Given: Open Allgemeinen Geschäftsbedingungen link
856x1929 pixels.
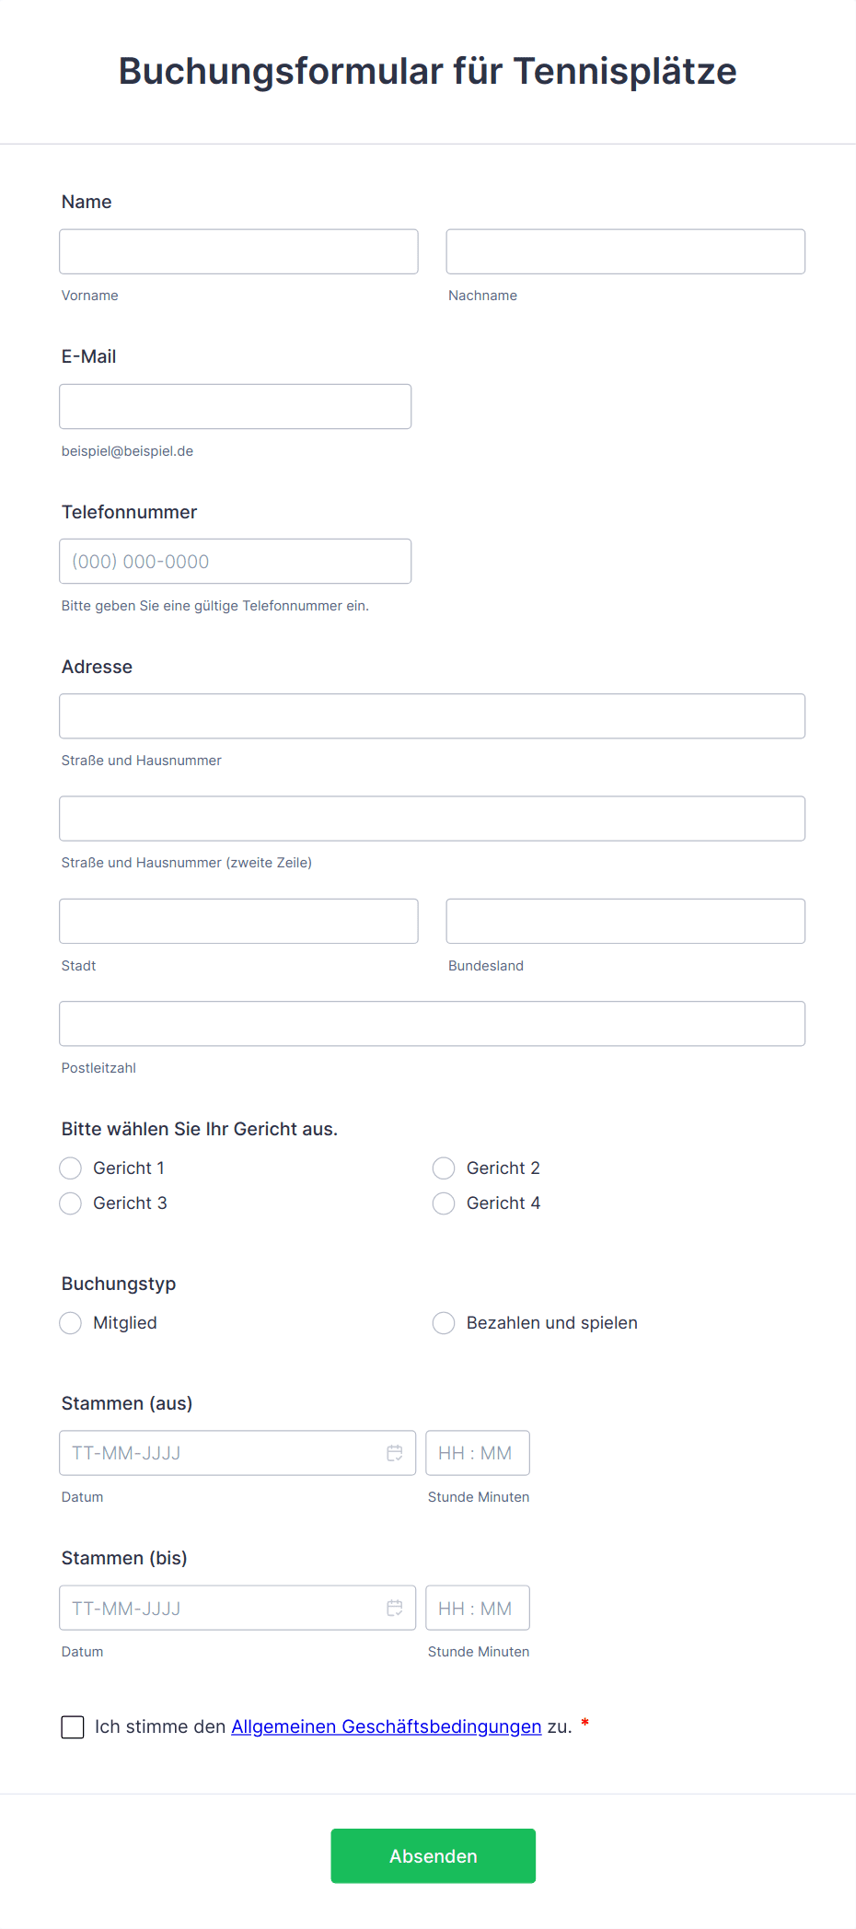Looking at the screenshot, I should click(386, 1726).
